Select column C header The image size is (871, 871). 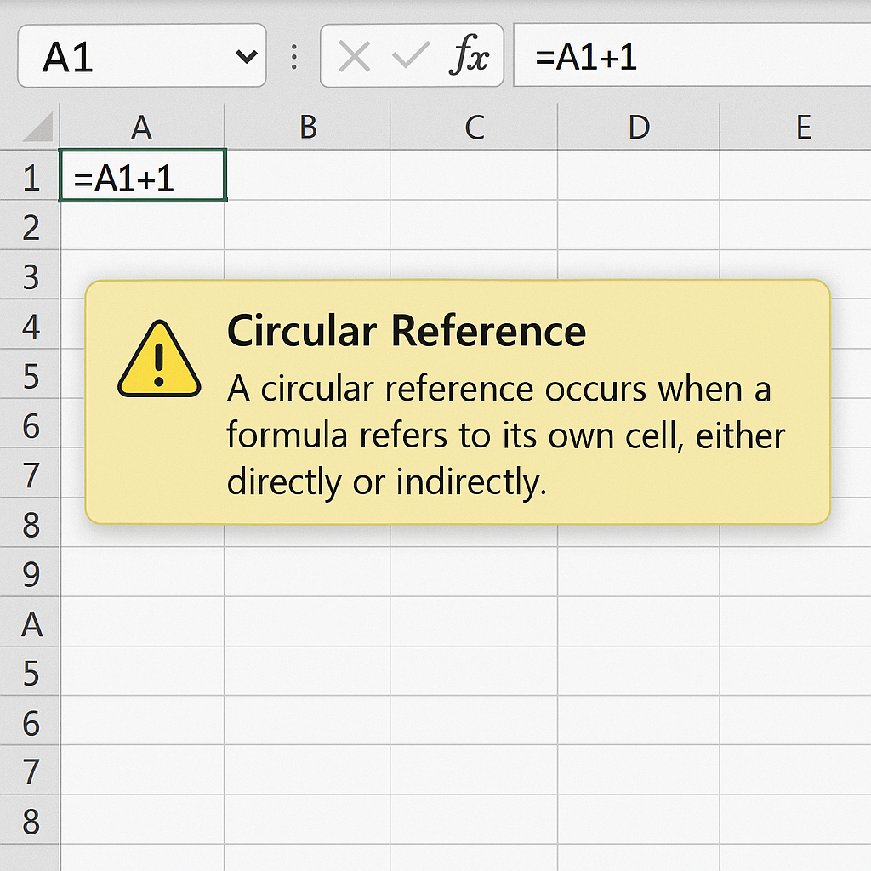474,128
